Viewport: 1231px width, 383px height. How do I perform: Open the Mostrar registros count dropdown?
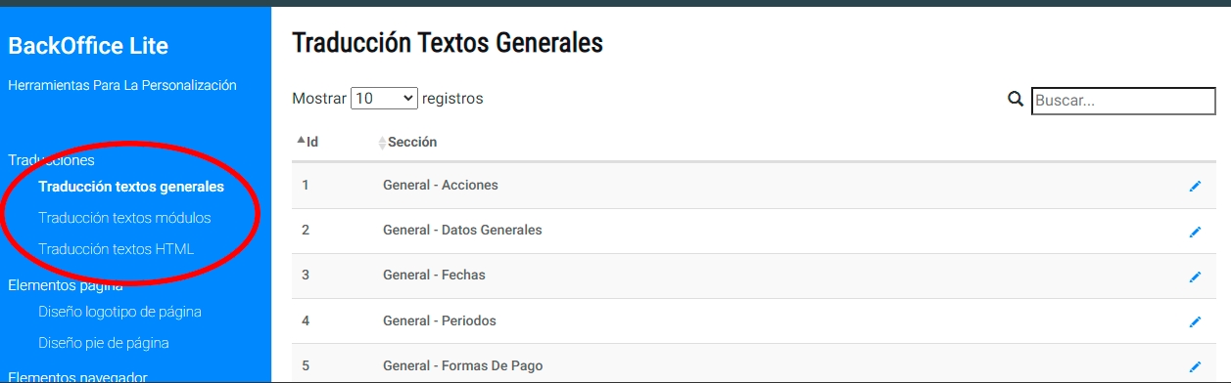tap(384, 99)
